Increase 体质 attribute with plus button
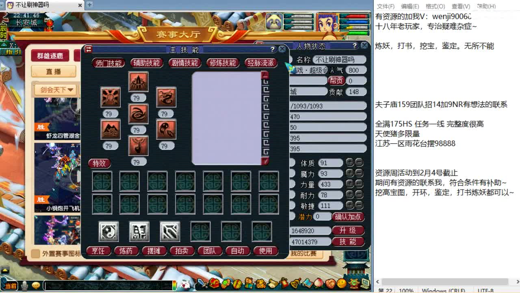 pos(349,163)
